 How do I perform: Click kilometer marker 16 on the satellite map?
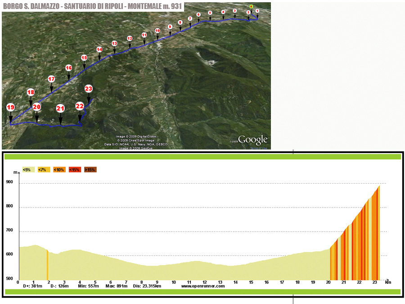pos(68,68)
